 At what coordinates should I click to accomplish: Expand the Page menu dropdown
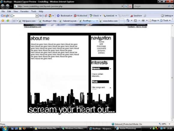(158, 20)
